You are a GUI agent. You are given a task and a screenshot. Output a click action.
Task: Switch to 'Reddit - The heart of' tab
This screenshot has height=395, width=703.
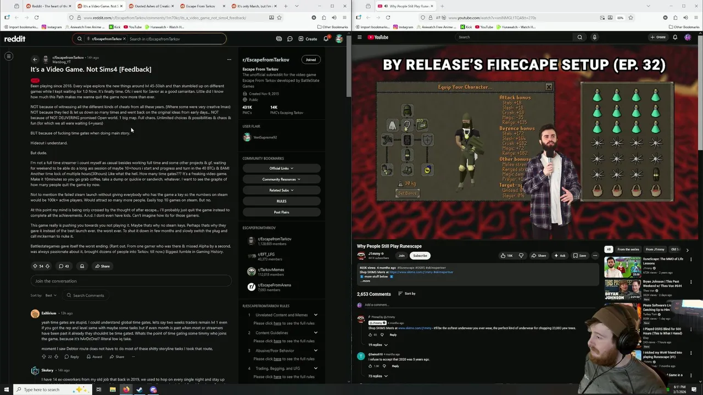pos(48,6)
